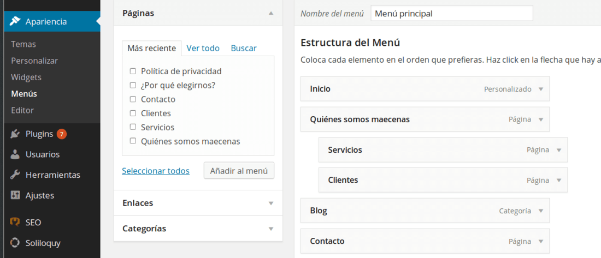Click the Seleccionar todos link

[x=156, y=171]
